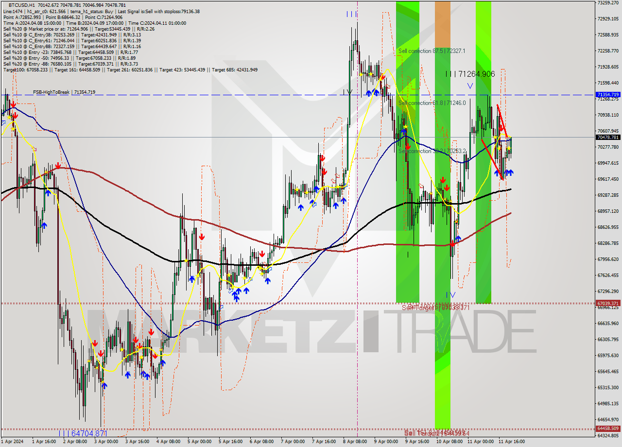Image resolution: width=622 pixels, height=447 pixels.
Task: Click black 70478.781 current price tag
Action: [608, 137]
